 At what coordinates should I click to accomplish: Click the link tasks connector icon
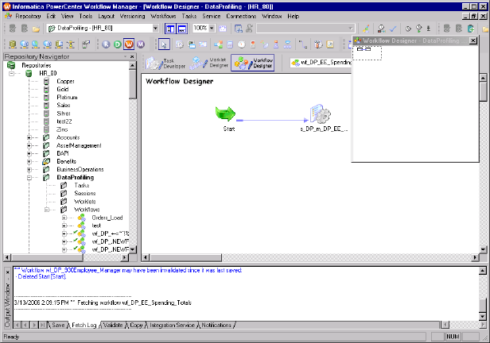click(302, 44)
